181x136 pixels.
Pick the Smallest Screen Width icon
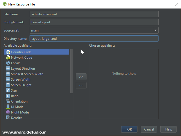click(8, 74)
